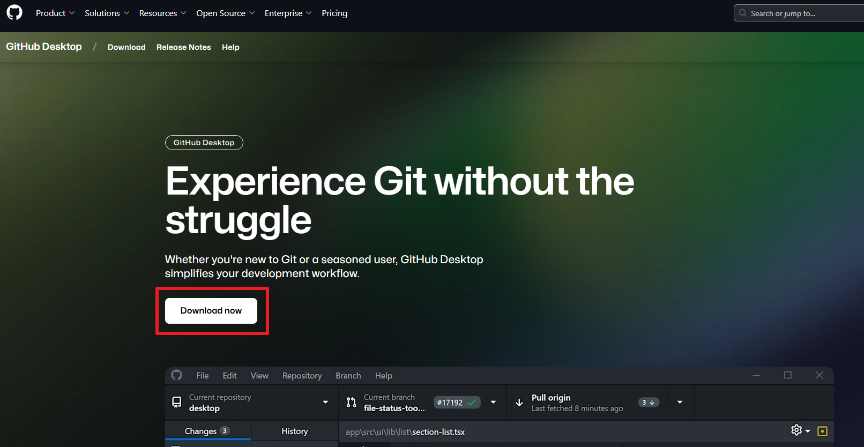Close the app preview window

819,375
